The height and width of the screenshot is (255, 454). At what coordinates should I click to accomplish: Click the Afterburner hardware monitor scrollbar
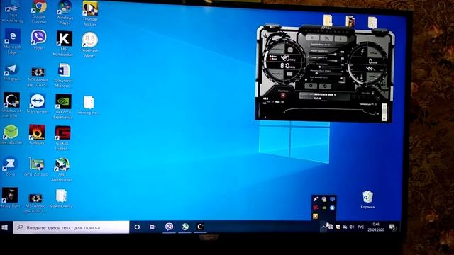click(x=384, y=112)
